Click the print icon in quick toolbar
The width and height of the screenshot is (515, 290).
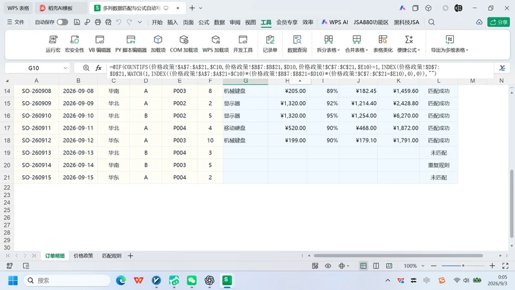pyautogui.click(x=98, y=22)
